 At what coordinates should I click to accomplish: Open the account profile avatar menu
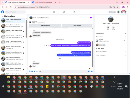pyautogui.click(x=126, y=12)
